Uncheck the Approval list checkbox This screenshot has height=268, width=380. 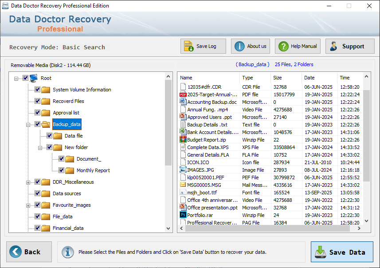tap(37, 113)
